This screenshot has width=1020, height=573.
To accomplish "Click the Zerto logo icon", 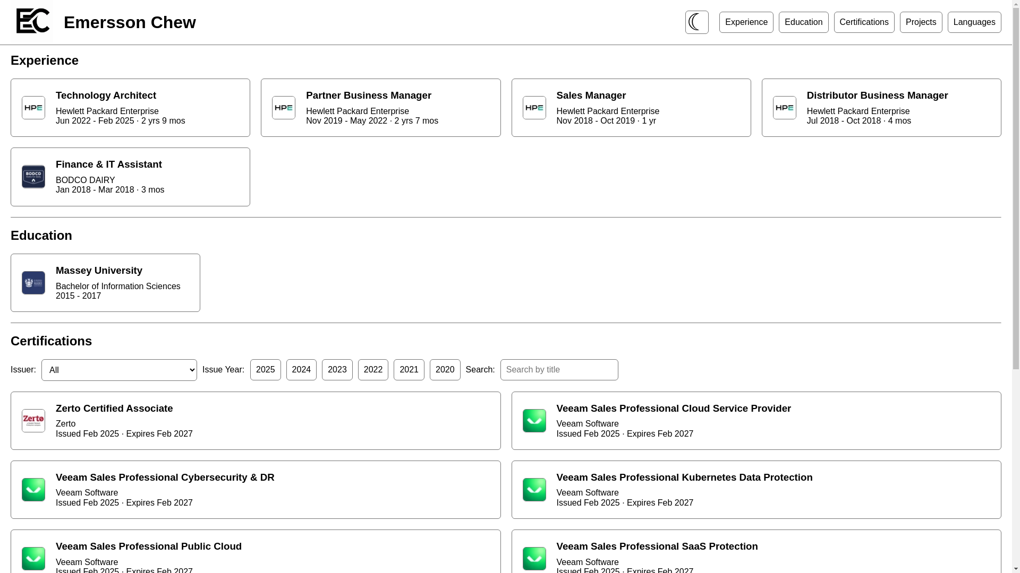I will point(33,421).
